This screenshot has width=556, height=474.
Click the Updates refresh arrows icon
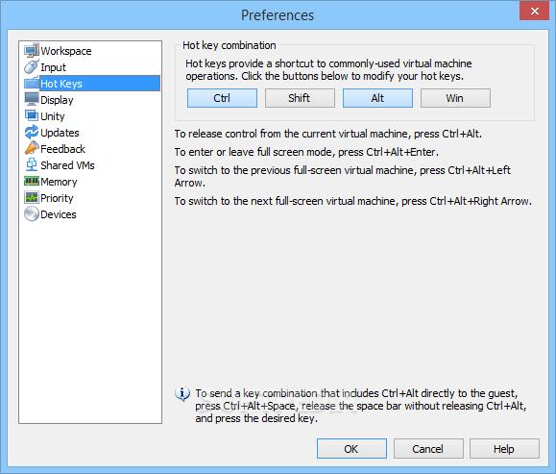click(x=32, y=133)
